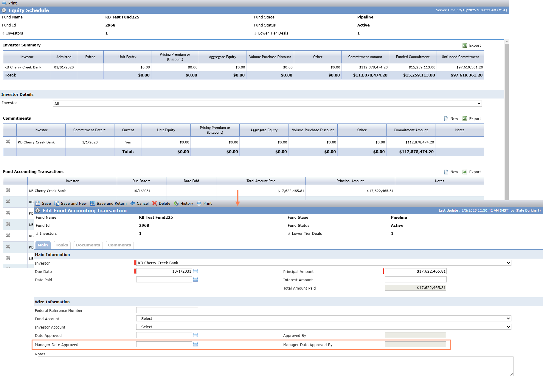Click the Principal Amount input field

click(416, 271)
